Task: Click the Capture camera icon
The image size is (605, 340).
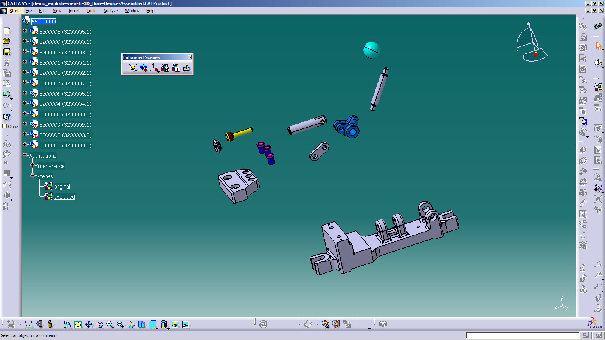Action: tap(383, 324)
